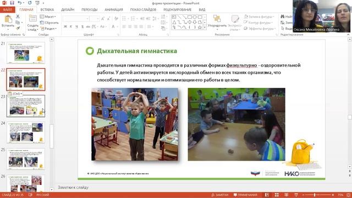Viewport: 352px width, 198px height.
Task: Undo the last action
Action: click(x=20, y=3)
